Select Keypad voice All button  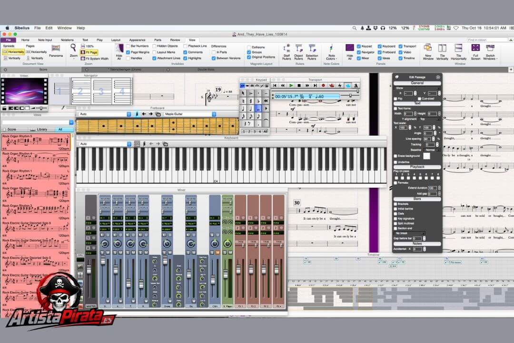coord(265,131)
